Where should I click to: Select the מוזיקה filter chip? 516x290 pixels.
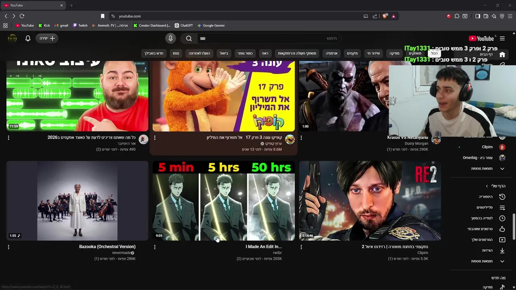tap(394, 53)
